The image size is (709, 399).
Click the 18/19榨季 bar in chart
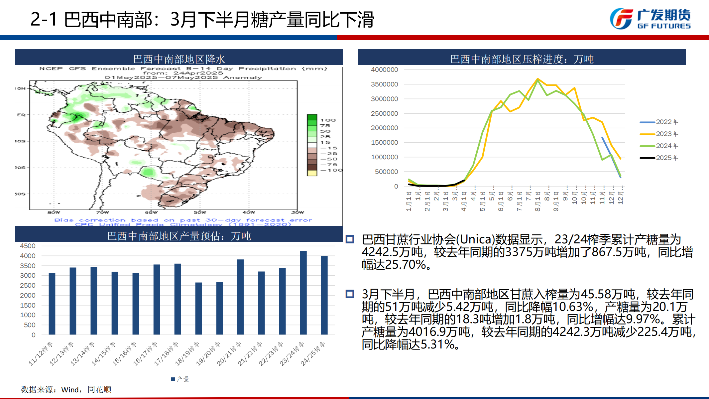(198, 308)
